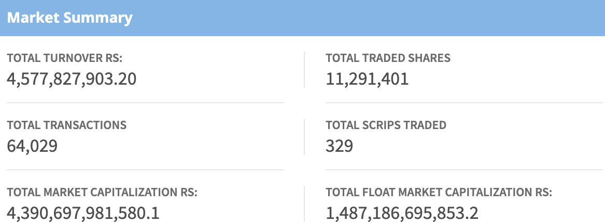605x222 pixels.
Task: Click vertical divider beside Total Scrips Traded
Action: (304, 136)
